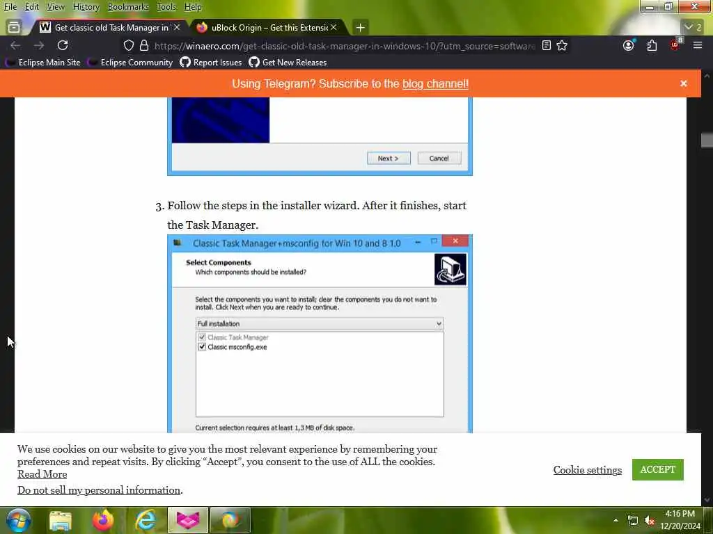This screenshot has height=534, width=713.
Task: Open Firefox application hamburger menu
Action: (698, 45)
